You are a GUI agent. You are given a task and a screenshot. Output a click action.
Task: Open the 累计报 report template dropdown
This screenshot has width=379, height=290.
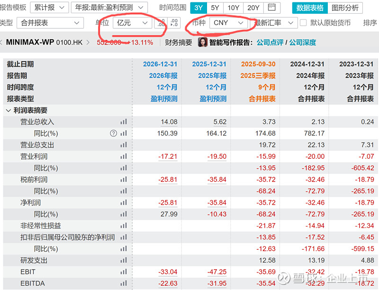[48, 8]
